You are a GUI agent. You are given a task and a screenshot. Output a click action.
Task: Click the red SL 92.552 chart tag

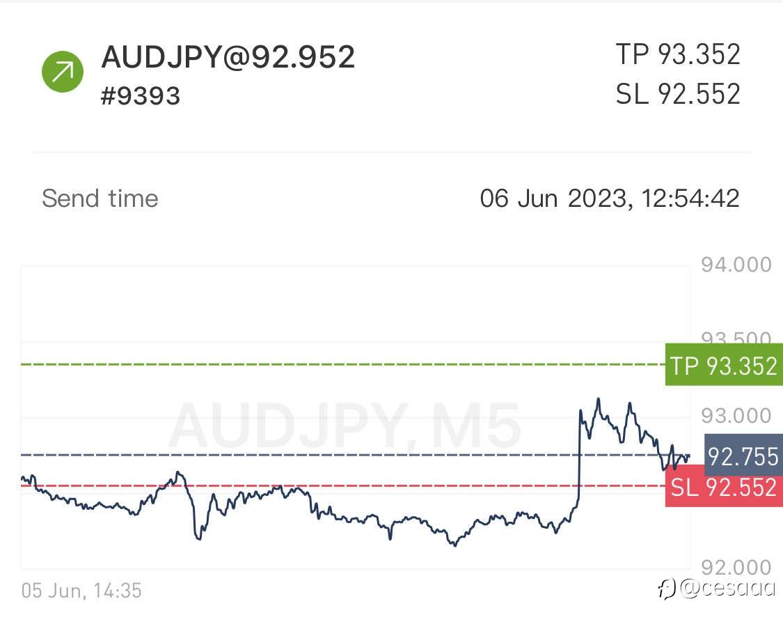coord(722,487)
